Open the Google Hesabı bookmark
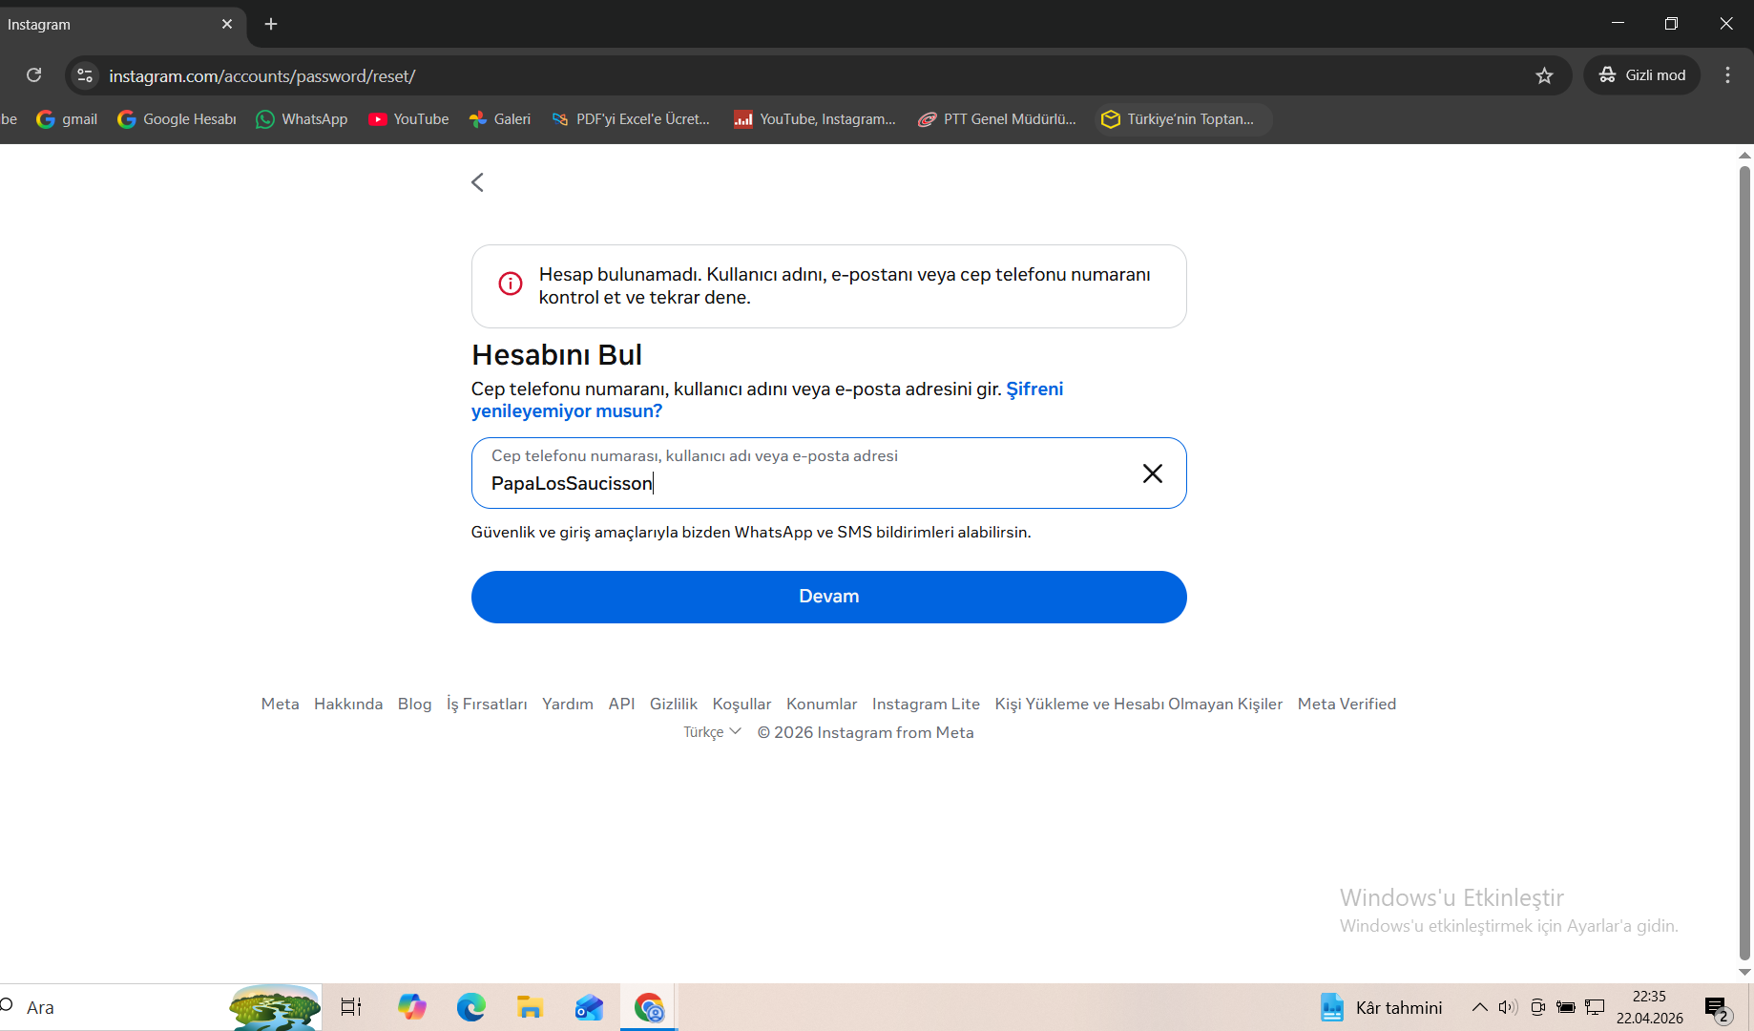1754x1031 pixels. (x=177, y=119)
